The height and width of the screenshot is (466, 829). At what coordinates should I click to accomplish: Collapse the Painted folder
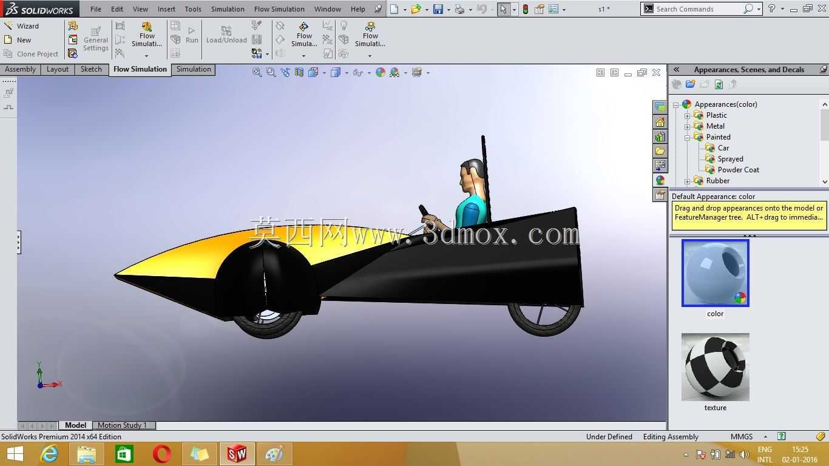point(687,137)
